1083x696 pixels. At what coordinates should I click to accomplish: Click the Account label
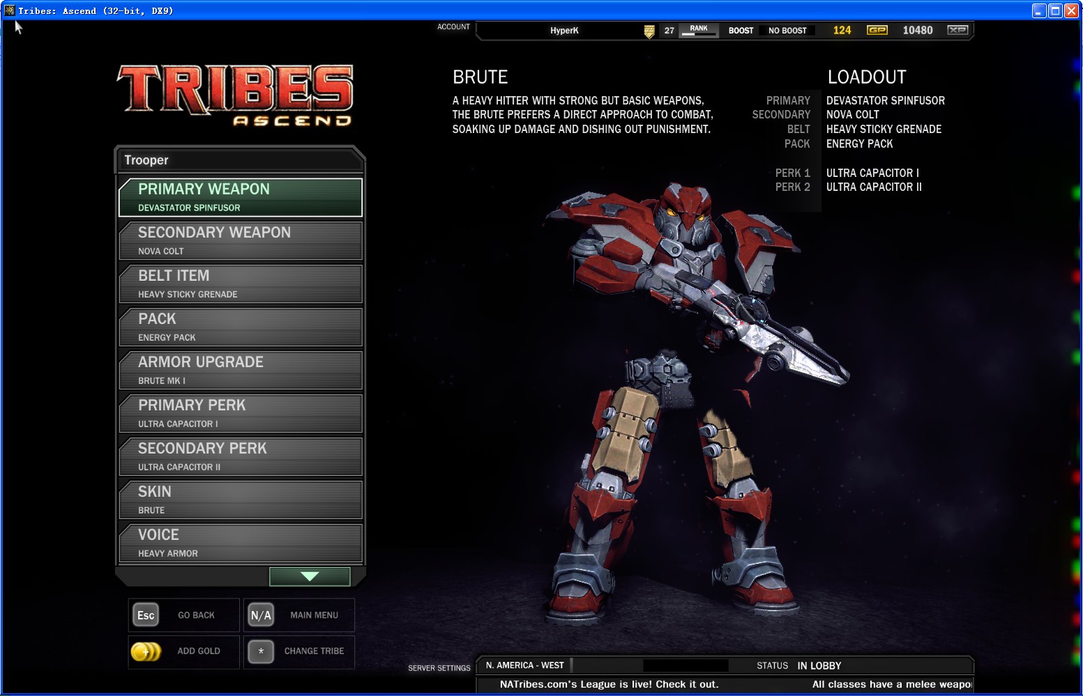pyautogui.click(x=453, y=26)
